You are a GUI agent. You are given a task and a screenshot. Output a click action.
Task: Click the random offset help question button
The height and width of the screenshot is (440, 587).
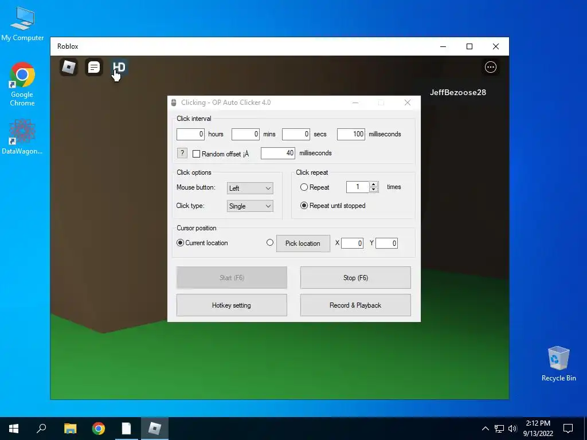(x=182, y=153)
